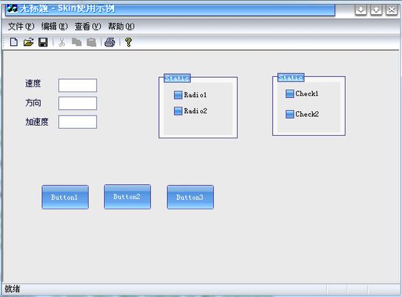The width and height of the screenshot is (402, 297).
Task: Toggle the Check1 checkbox
Action: point(302,94)
